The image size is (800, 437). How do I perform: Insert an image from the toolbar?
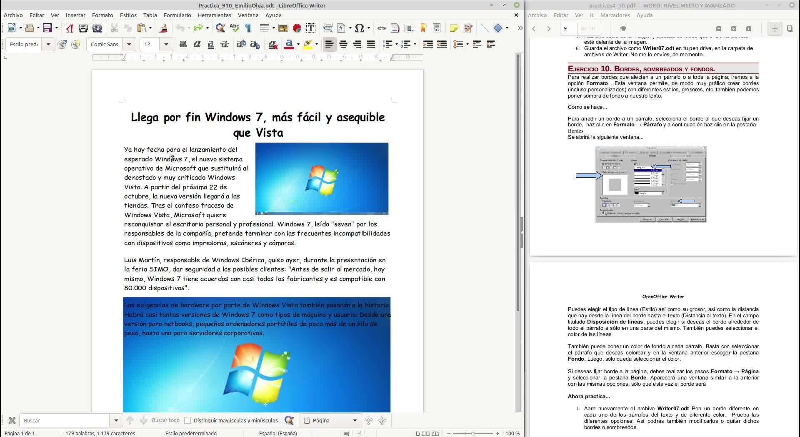[283, 28]
